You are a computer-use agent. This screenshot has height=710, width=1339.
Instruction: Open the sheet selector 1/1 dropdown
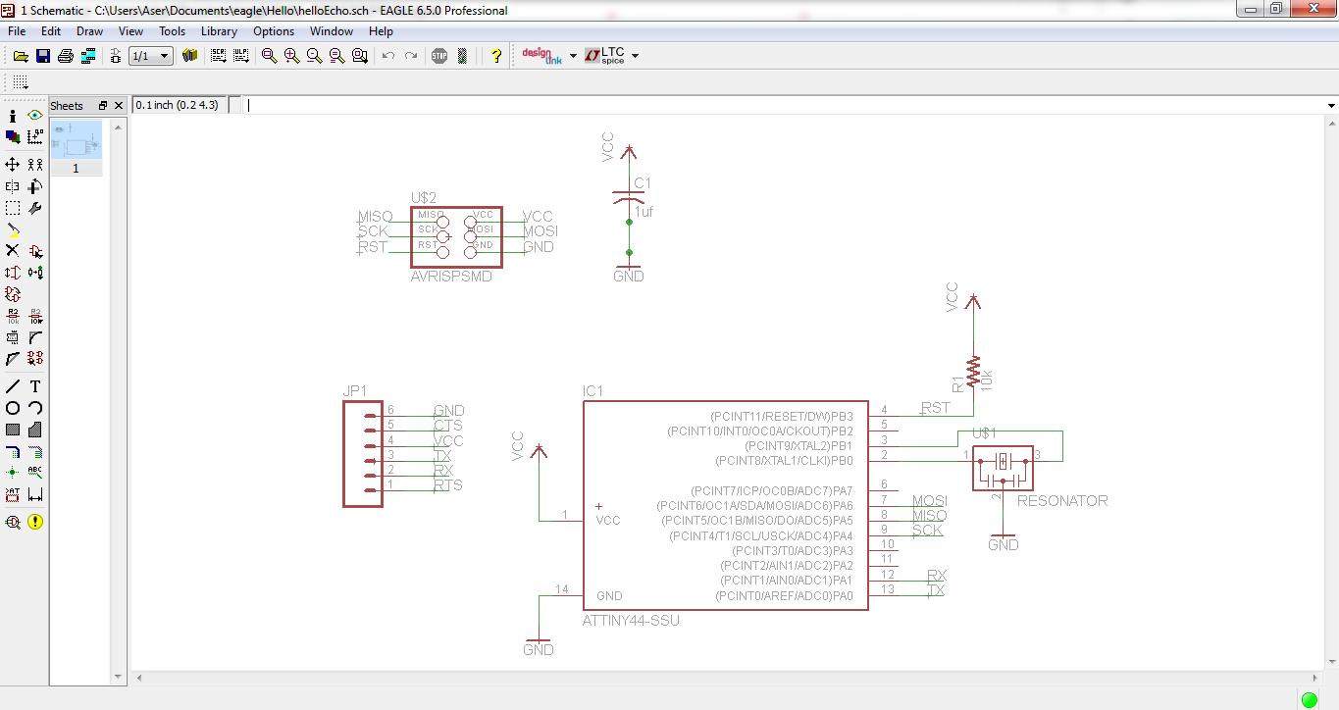pyautogui.click(x=152, y=56)
